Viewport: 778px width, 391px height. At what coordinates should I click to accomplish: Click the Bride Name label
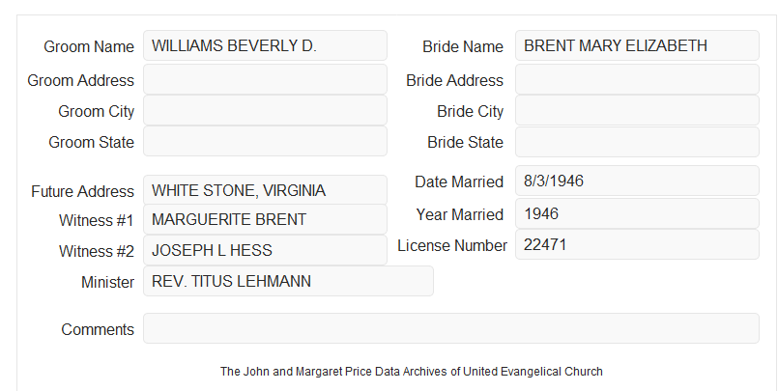tap(463, 46)
